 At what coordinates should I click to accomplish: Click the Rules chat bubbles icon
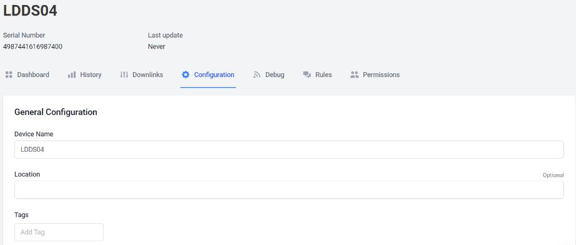pyautogui.click(x=307, y=75)
